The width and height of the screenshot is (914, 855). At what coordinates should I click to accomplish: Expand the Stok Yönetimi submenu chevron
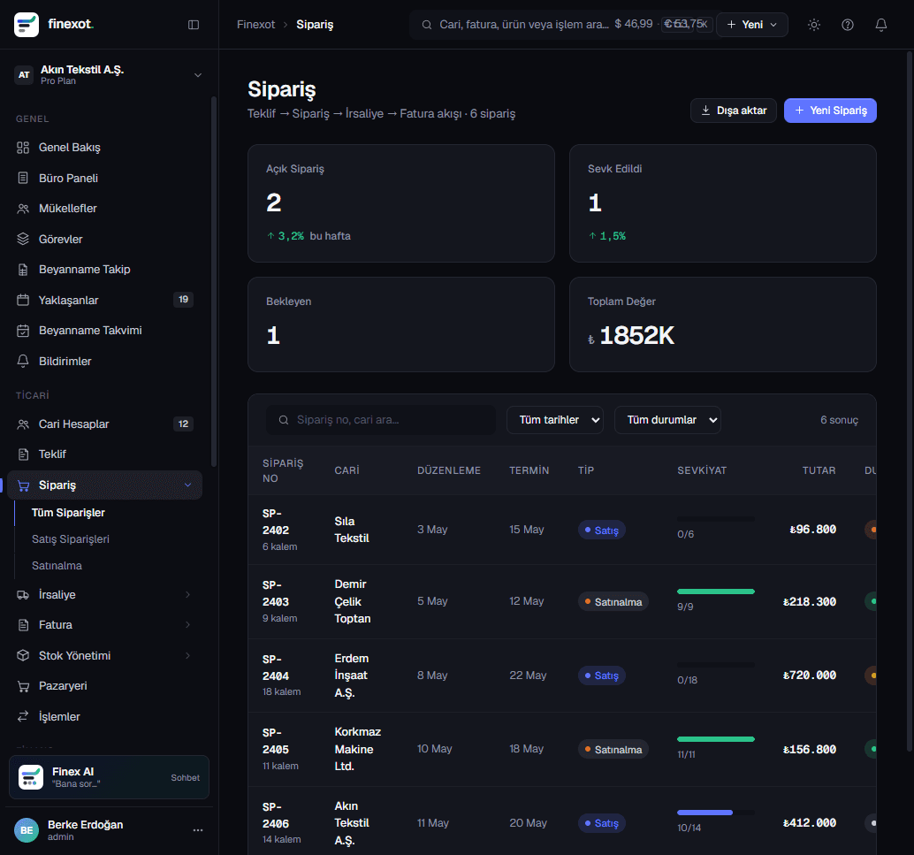click(187, 655)
